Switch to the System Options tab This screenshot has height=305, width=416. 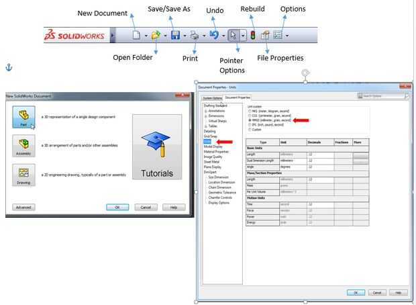213,98
